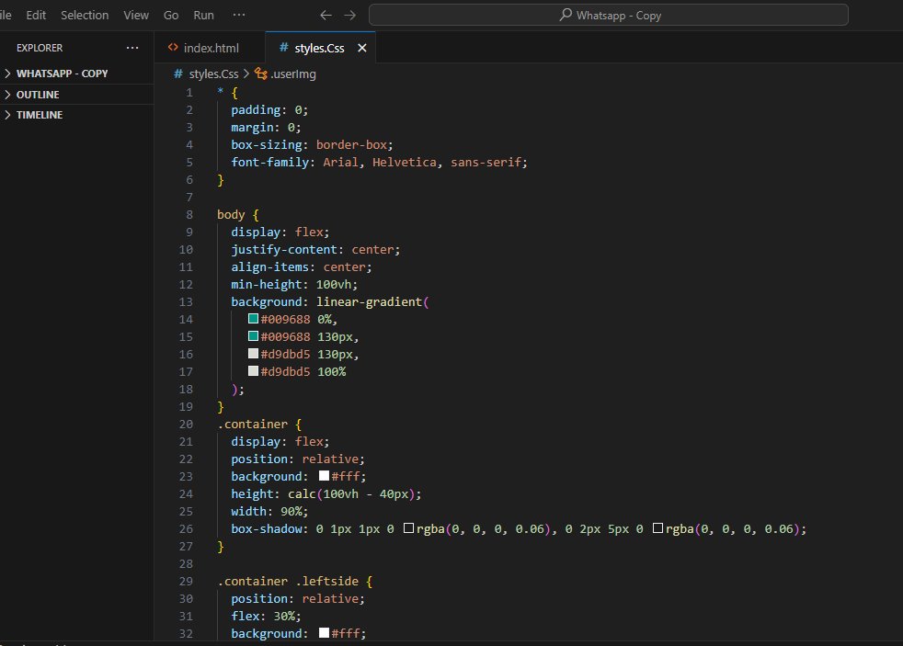Select the styles.Css editor tab
Screen dimensions: 903x646
[320, 48]
